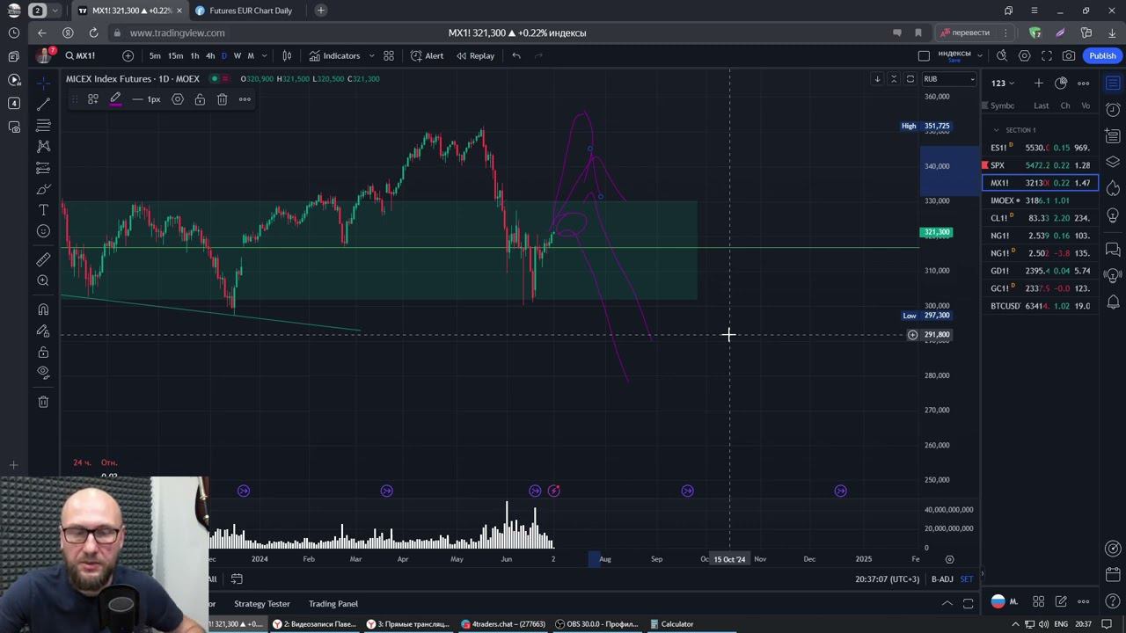This screenshot has width=1126, height=633.
Task: Open indicator templates grid icon
Action: [389, 55]
